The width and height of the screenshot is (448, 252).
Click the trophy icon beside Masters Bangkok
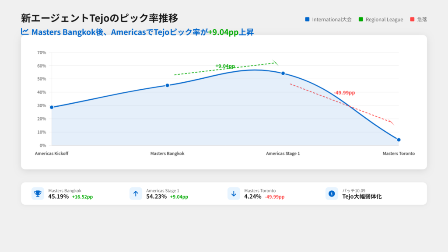(x=38, y=193)
